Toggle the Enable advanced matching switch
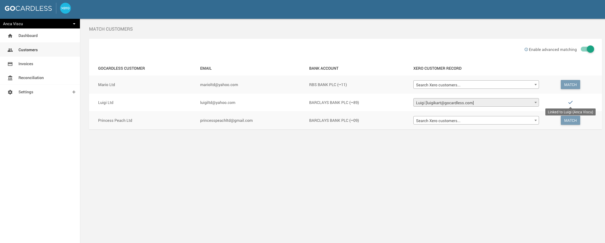 pos(587,49)
